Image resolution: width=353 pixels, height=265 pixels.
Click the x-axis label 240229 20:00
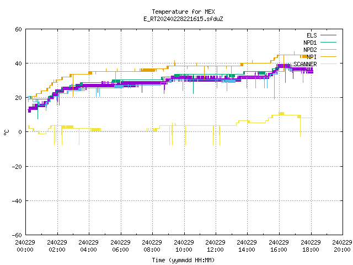coord(343,246)
